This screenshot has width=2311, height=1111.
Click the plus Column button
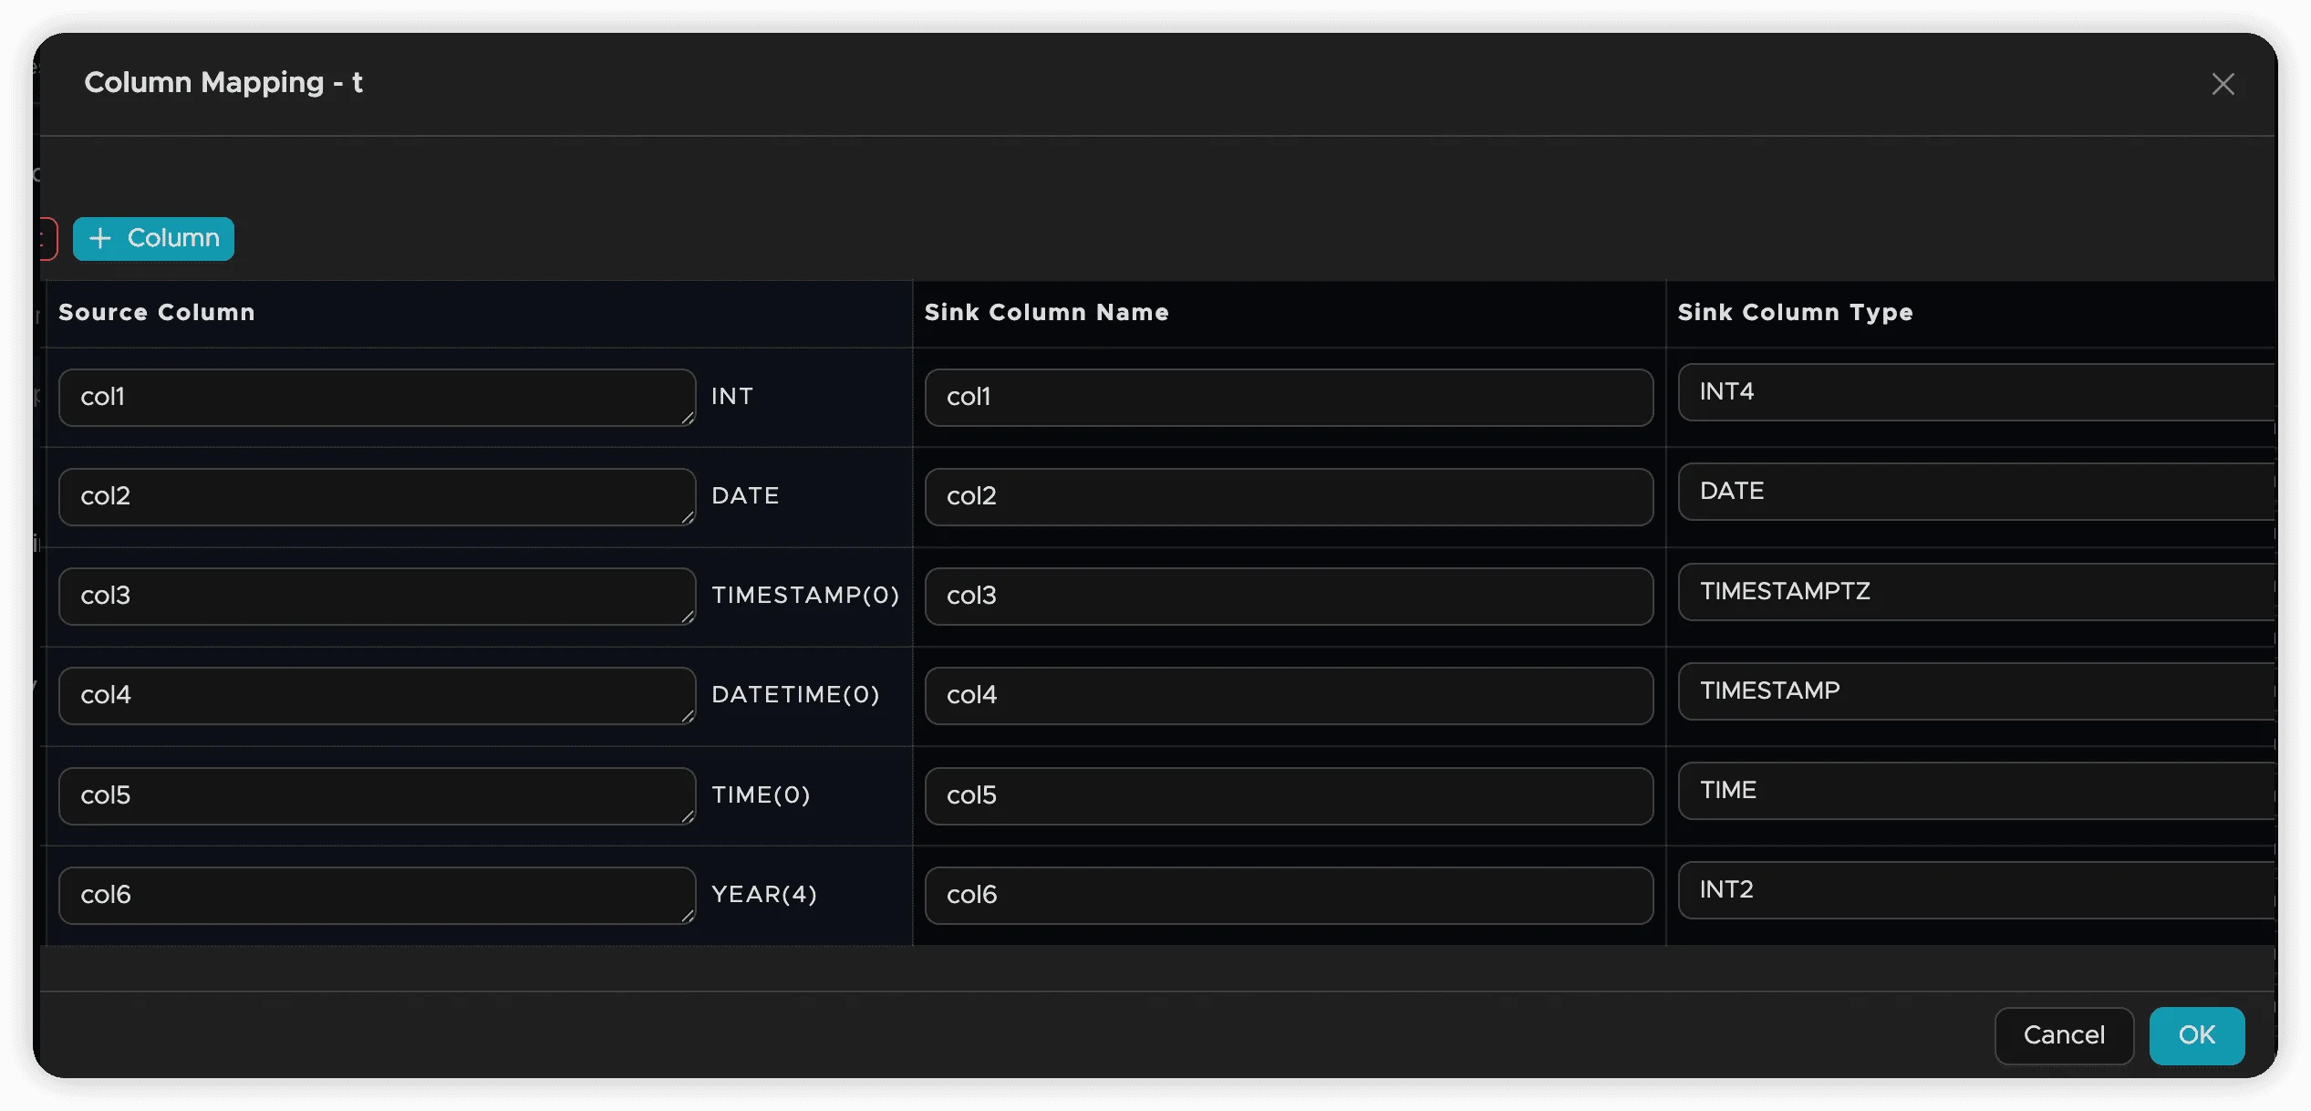click(153, 239)
